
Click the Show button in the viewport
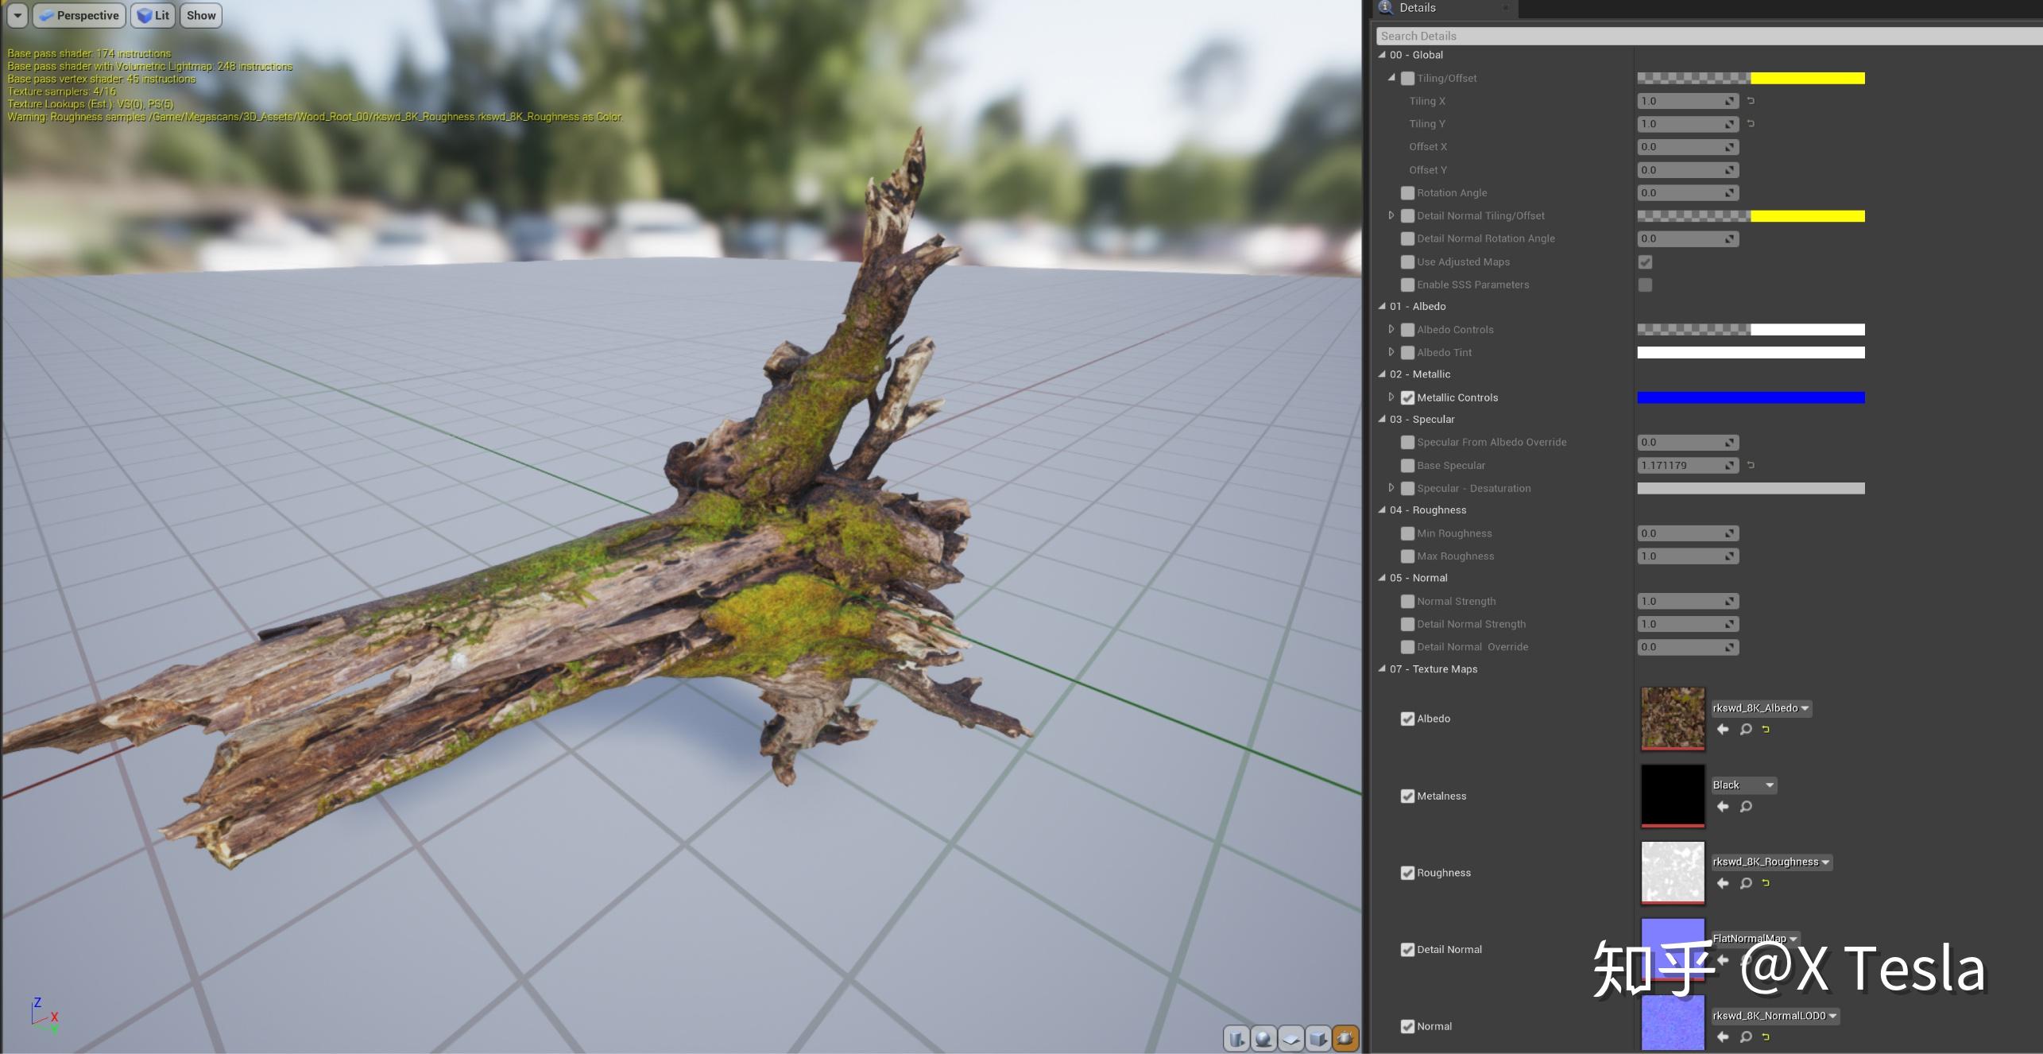[x=200, y=15]
